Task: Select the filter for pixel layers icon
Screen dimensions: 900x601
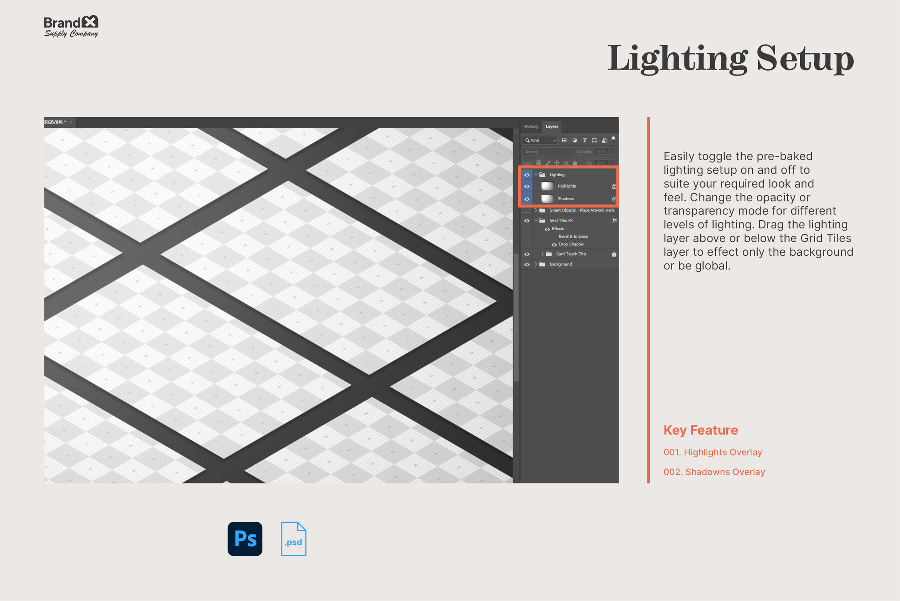Action: (565, 140)
